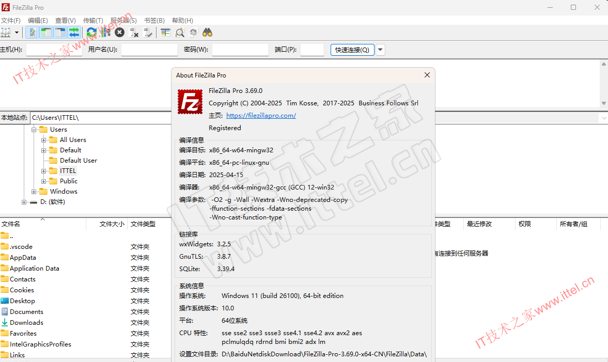Select the Documents icon in file list

click(x=5, y=311)
